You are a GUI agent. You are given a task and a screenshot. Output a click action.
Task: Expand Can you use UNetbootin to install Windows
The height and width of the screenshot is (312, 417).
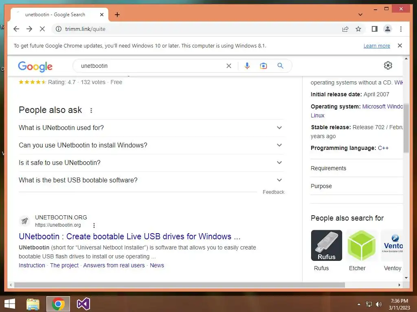[151, 145]
